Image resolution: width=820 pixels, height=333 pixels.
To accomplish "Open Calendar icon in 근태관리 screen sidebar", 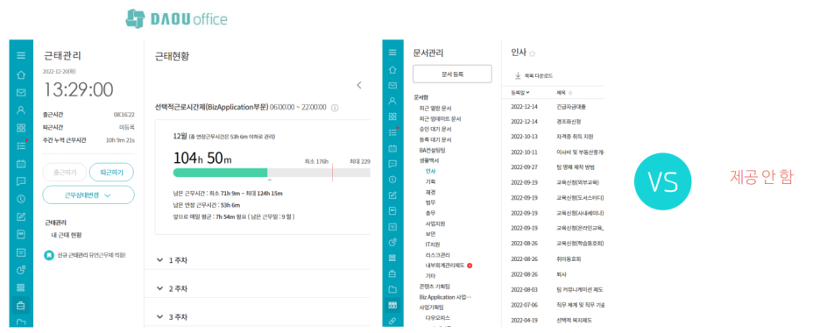I will coord(21,164).
